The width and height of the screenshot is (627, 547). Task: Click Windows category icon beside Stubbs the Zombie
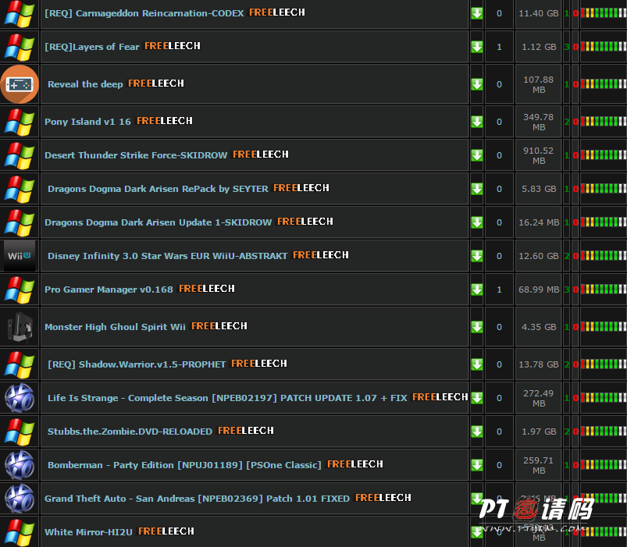pyautogui.click(x=20, y=432)
